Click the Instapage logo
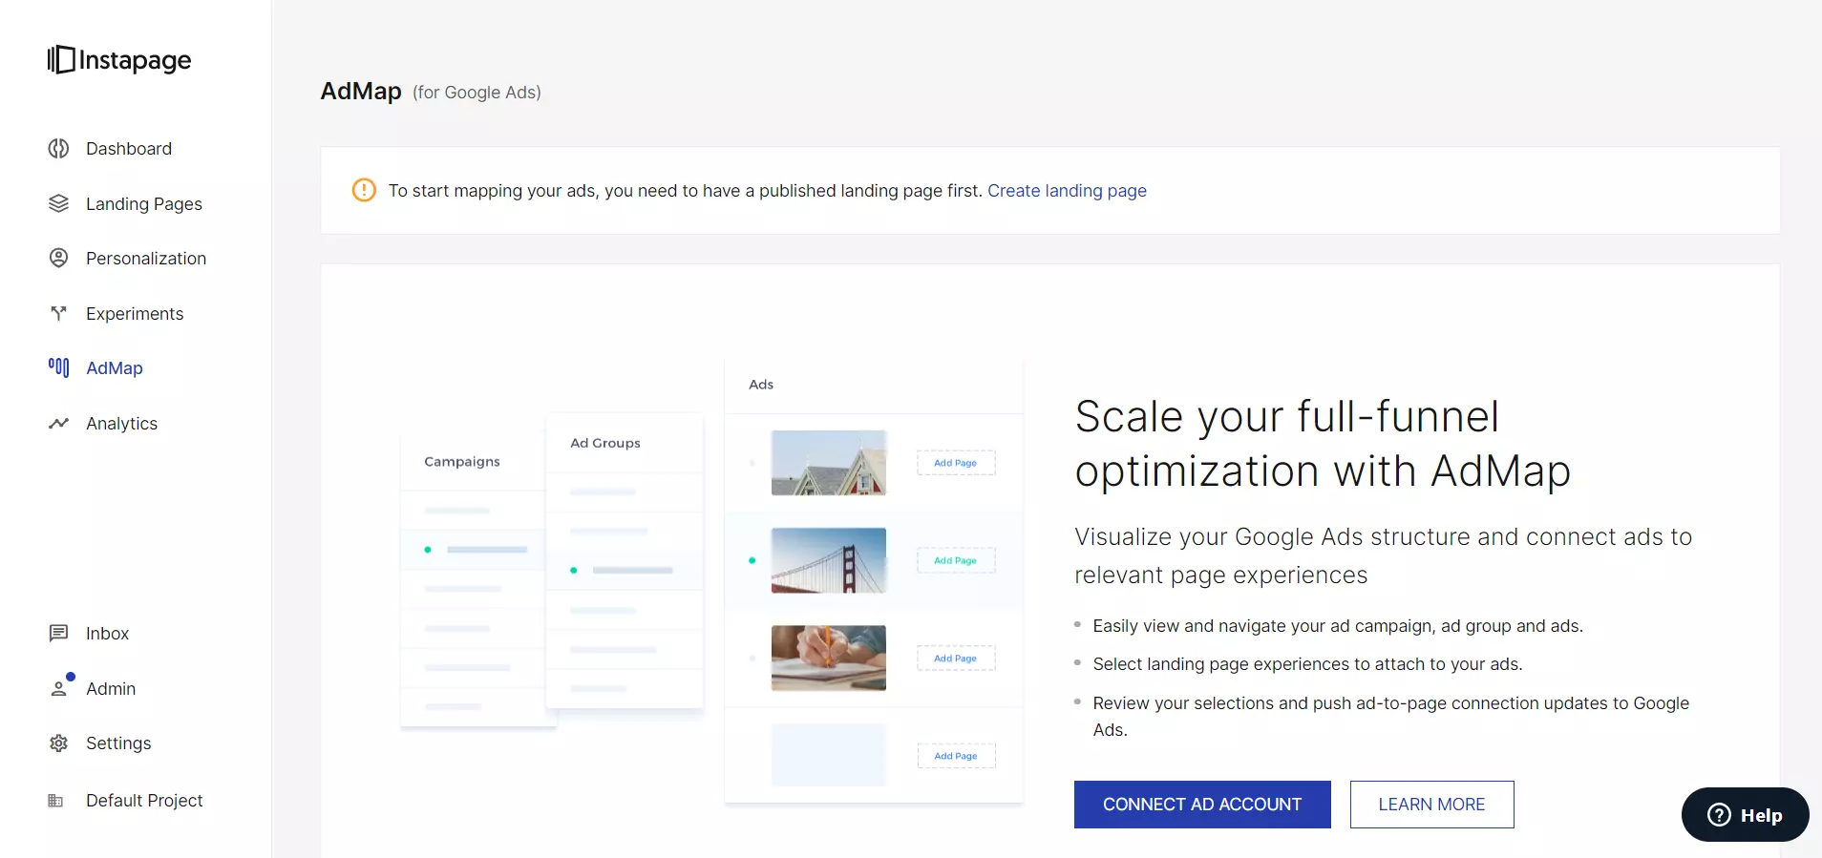 pos(119,60)
